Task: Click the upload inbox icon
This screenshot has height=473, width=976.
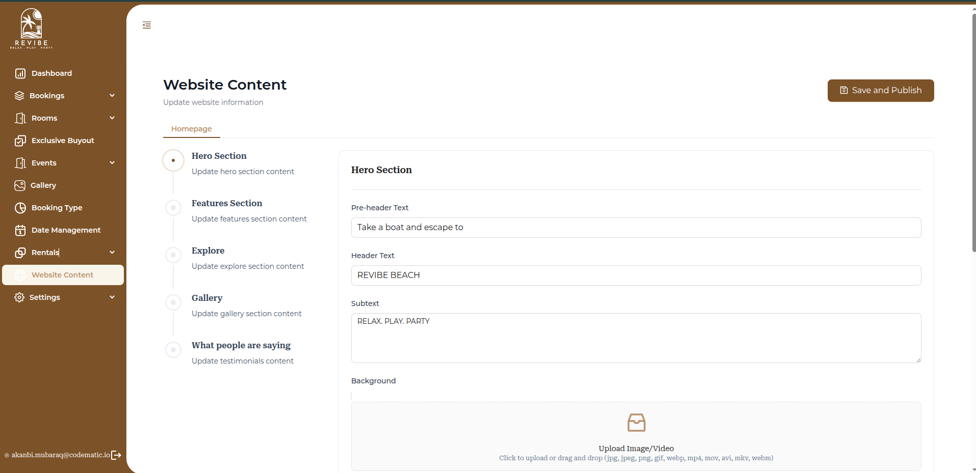Action: (636, 423)
